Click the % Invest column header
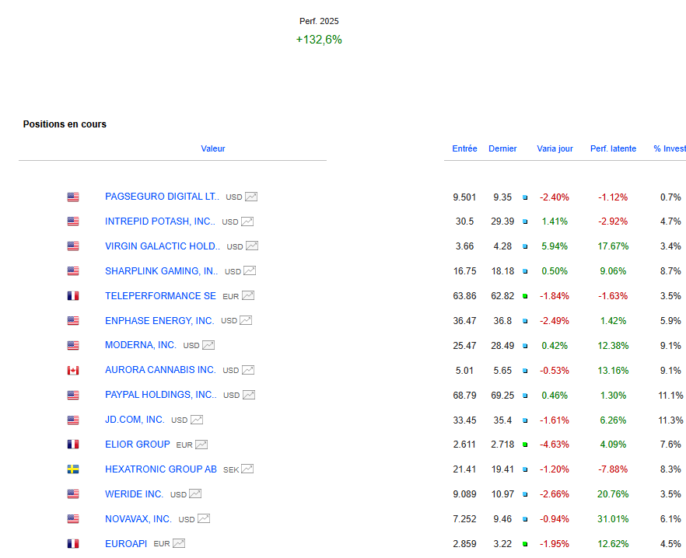 point(669,148)
